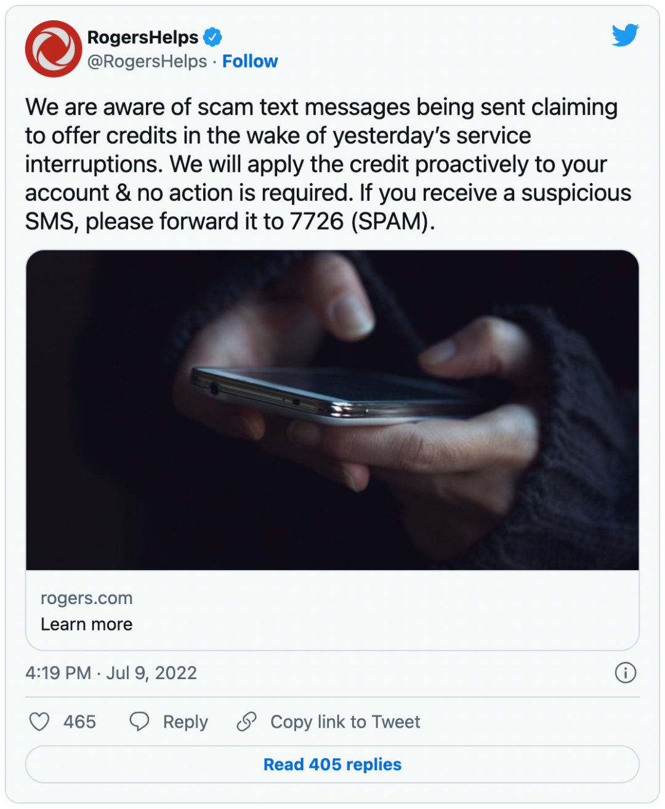Click the rogers.com domain text
Image resolution: width=665 pixels, height=809 pixels.
(x=87, y=598)
